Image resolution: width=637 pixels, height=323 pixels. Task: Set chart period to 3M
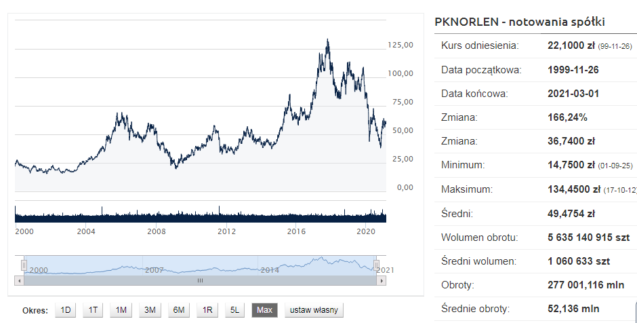coord(150,310)
